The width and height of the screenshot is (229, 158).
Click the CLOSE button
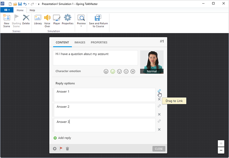(159, 149)
